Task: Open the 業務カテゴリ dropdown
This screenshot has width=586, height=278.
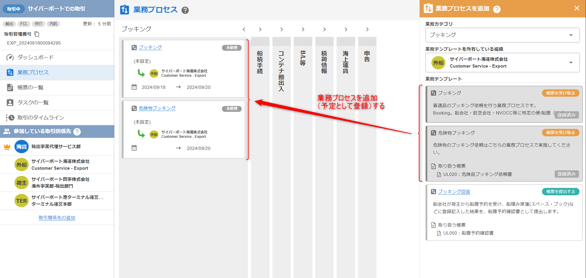Action: [x=502, y=35]
